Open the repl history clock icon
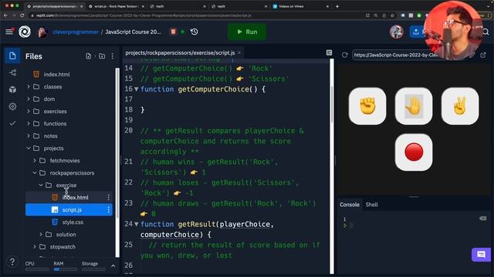 click(x=194, y=32)
